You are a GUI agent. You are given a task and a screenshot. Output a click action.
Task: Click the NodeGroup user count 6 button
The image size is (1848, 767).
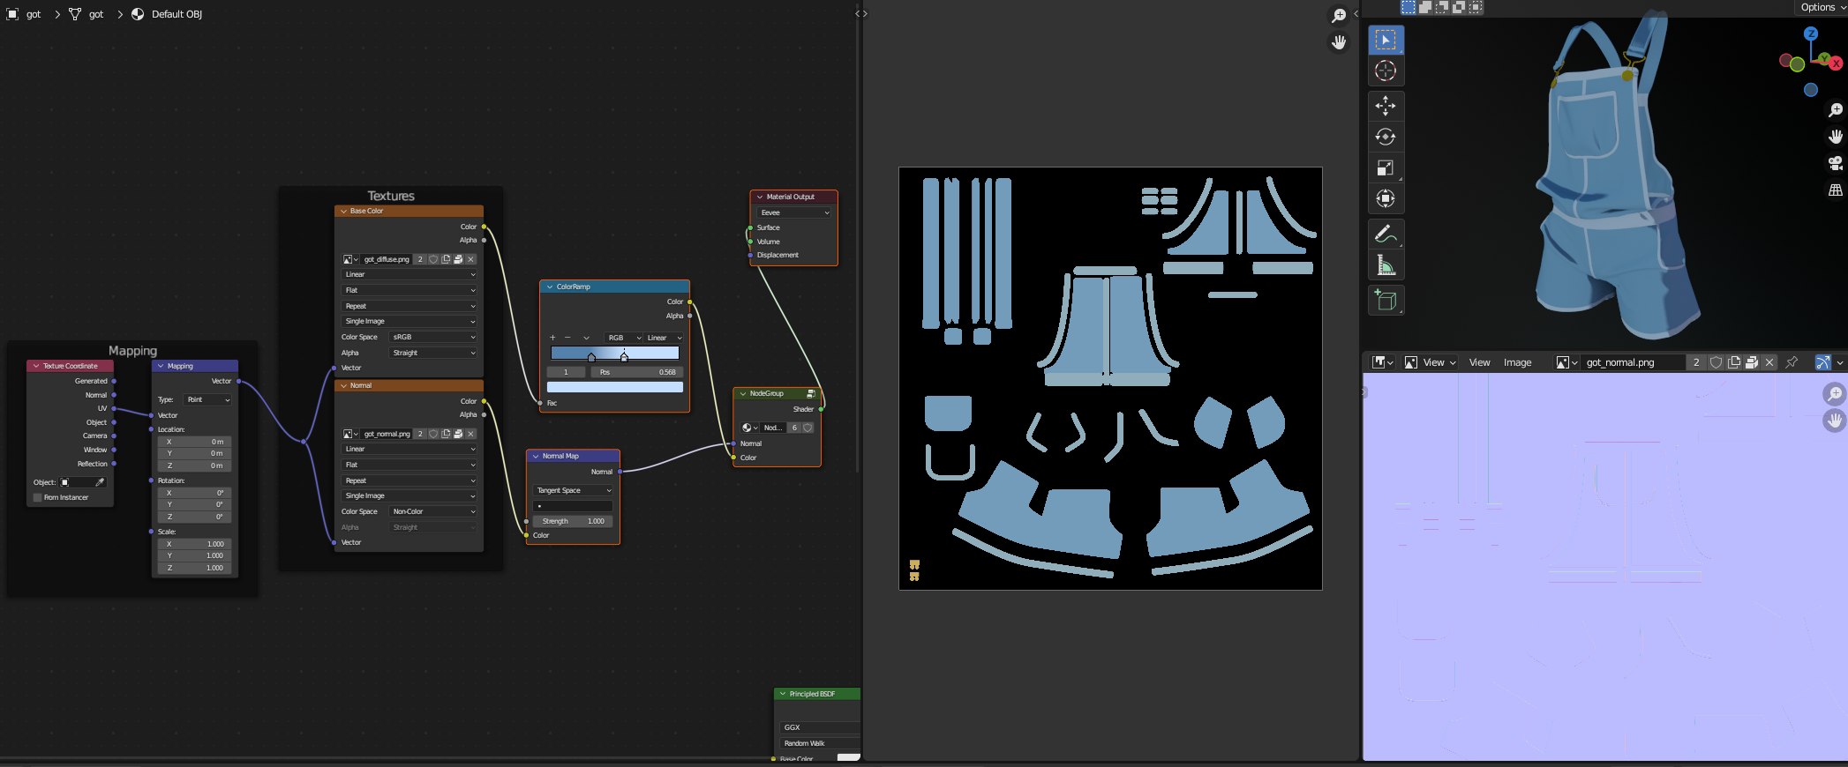(x=794, y=428)
